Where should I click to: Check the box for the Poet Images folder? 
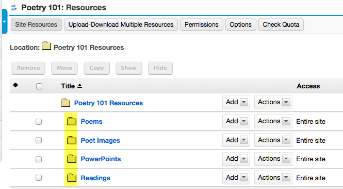pos(39,140)
